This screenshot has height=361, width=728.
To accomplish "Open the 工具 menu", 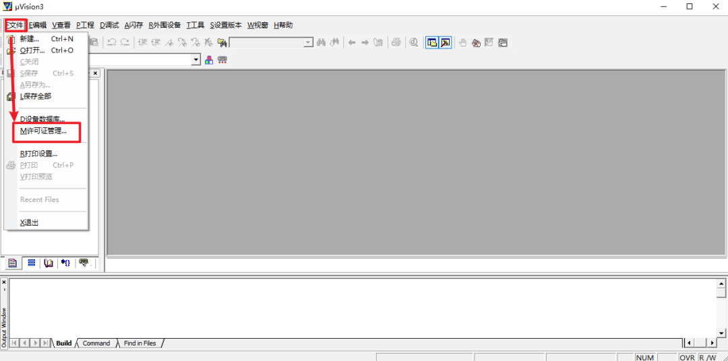I will [x=196, y=25].
